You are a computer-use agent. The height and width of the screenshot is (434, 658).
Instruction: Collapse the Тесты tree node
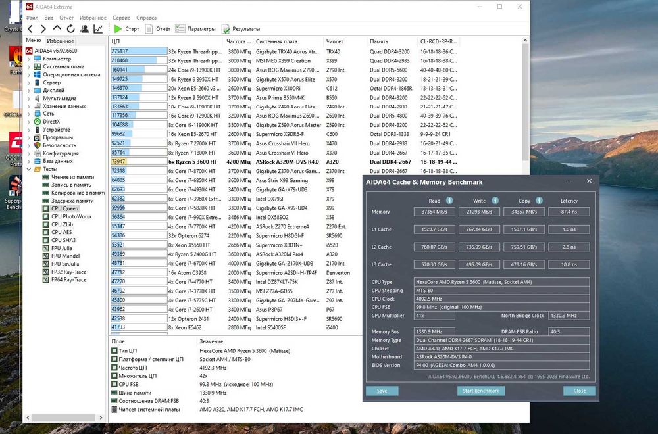tap(29, 170)
